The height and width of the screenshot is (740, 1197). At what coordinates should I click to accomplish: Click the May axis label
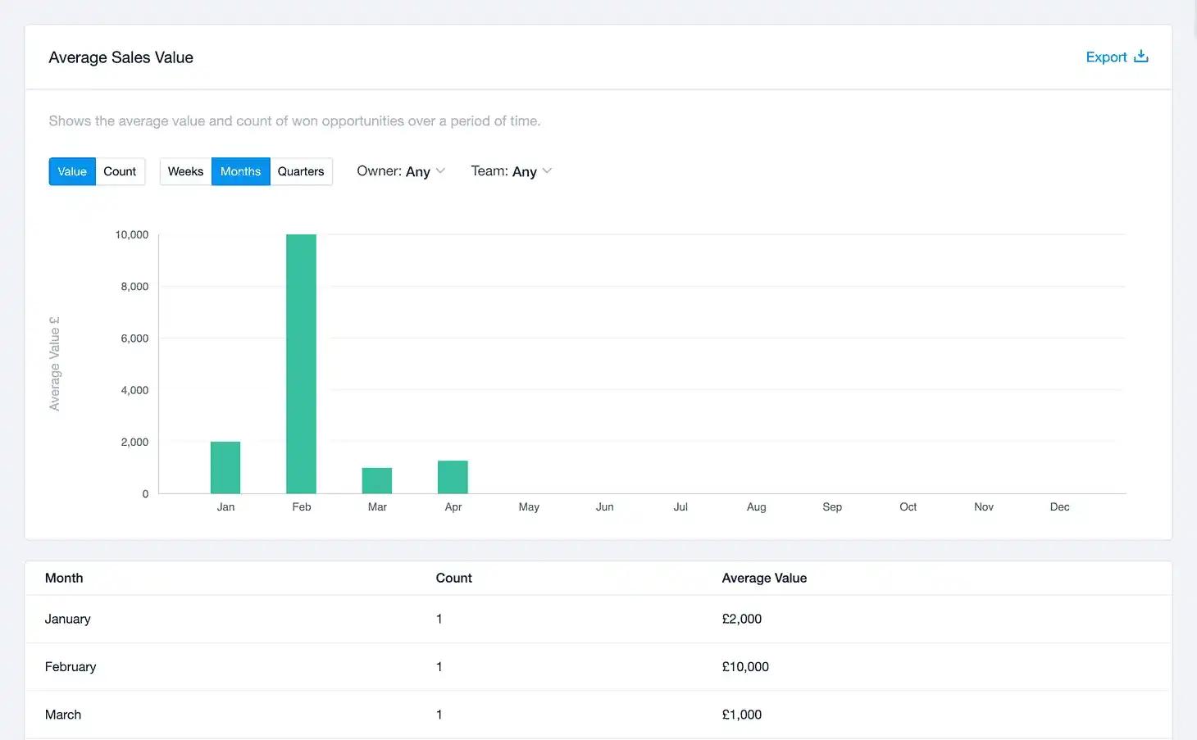[x=529, y=507]
